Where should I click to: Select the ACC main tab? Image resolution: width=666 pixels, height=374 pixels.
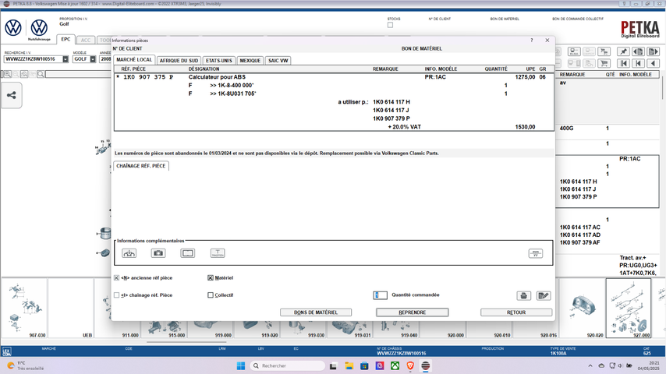pyautogui.click(x=86, y=40)
